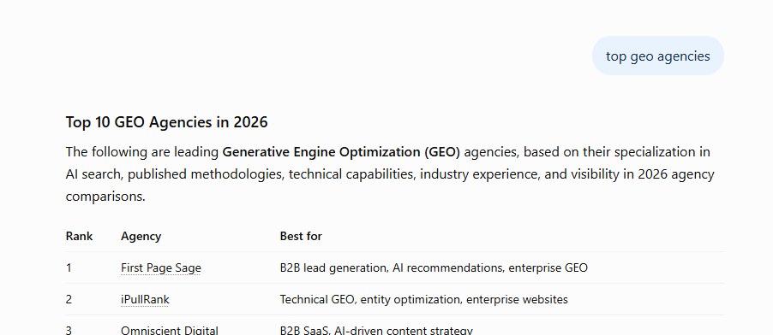Click 'B2B SaaS, AI-driven content strategy' description
The width and height of the screenshot is (773, 335).
coord(376,330)
